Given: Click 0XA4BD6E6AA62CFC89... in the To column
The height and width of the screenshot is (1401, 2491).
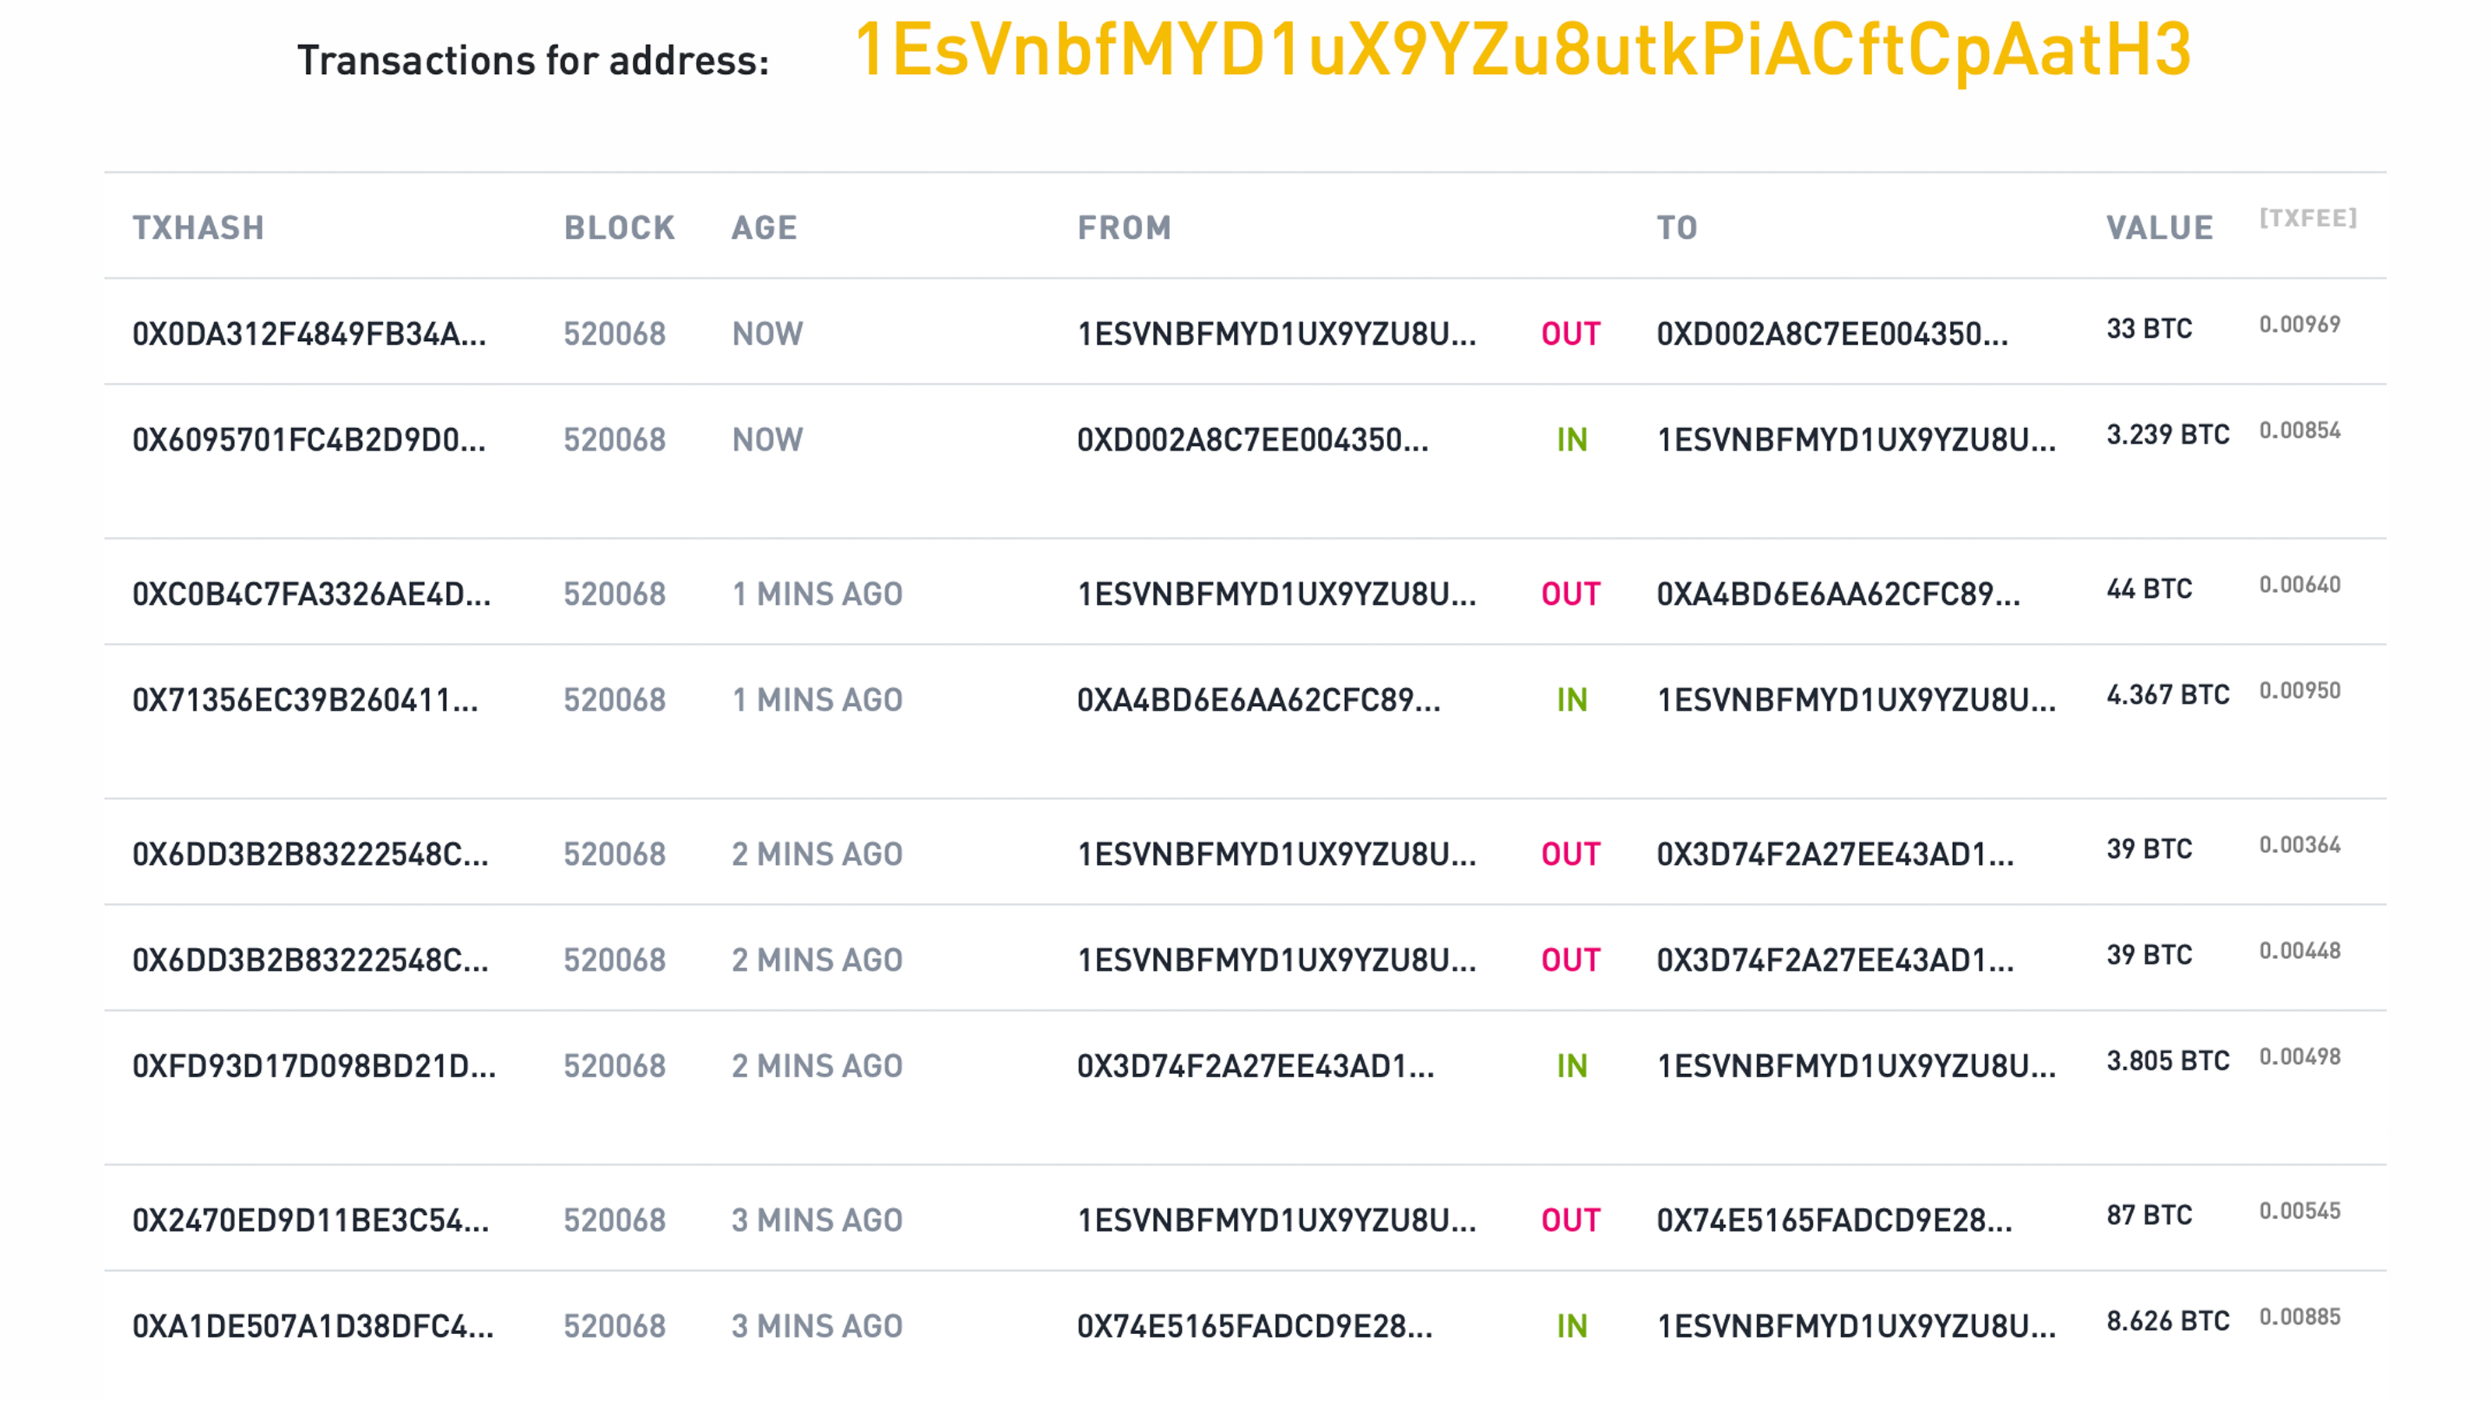Looking at the screenshot, I should [1837, 595].
